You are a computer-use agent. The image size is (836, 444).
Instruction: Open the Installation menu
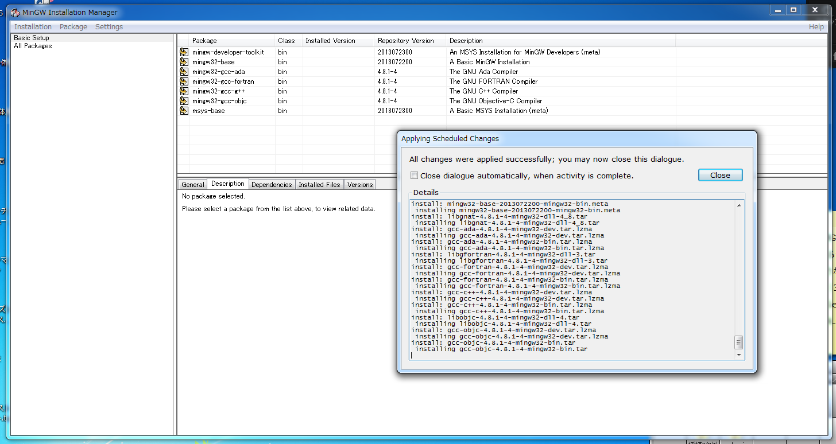33,27
